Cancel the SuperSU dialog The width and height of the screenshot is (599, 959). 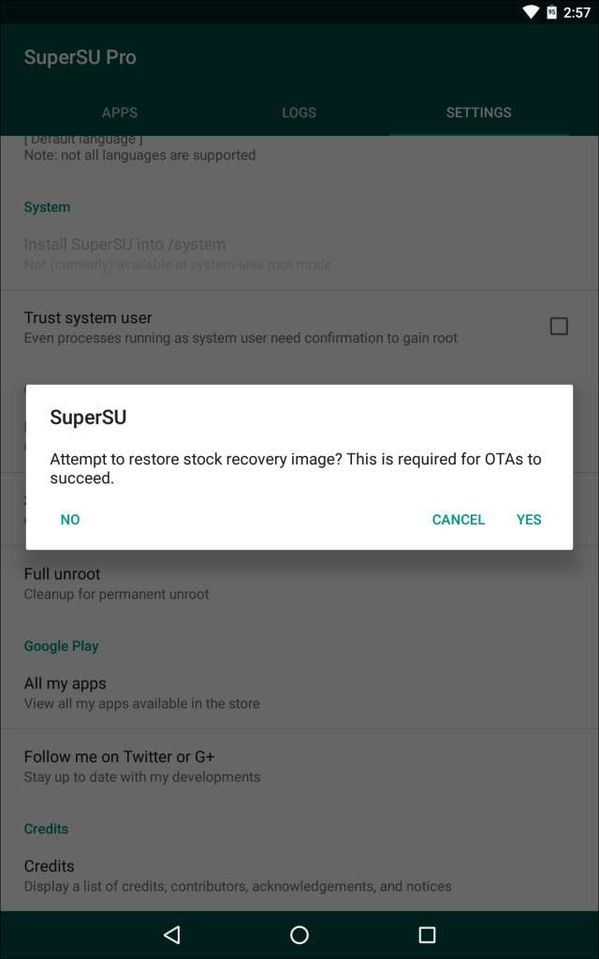click(x=459, y=520)
